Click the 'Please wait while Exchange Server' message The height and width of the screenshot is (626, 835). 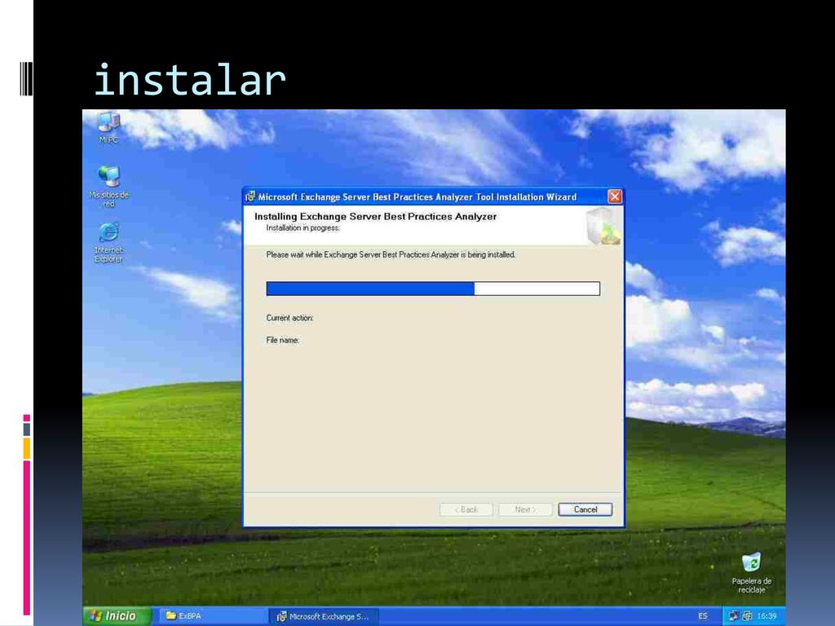tap(391, 254)
